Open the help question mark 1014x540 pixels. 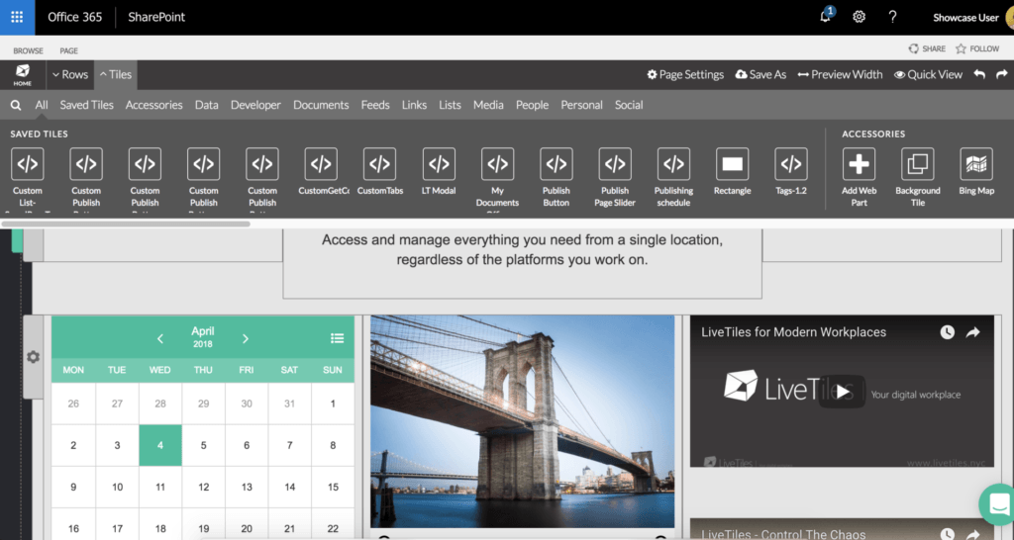[892, 17]
